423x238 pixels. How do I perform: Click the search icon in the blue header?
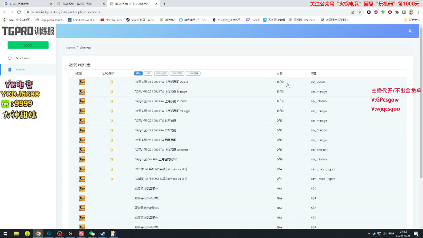coord(410,31)
